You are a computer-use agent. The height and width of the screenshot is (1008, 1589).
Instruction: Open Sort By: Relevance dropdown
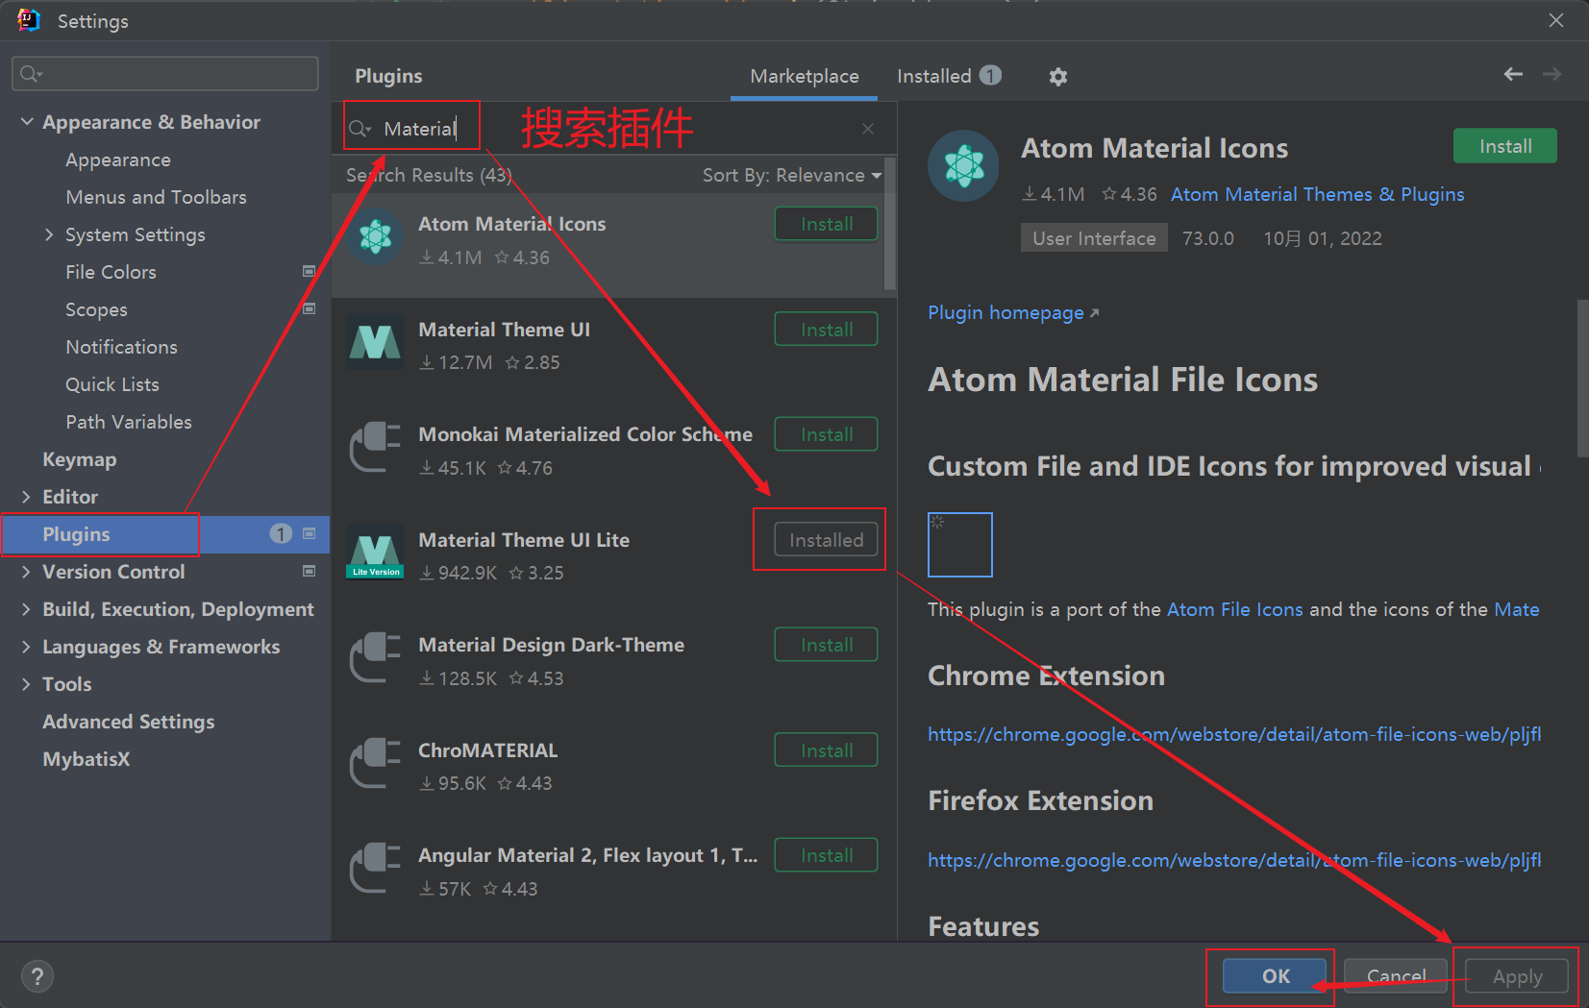792,175
